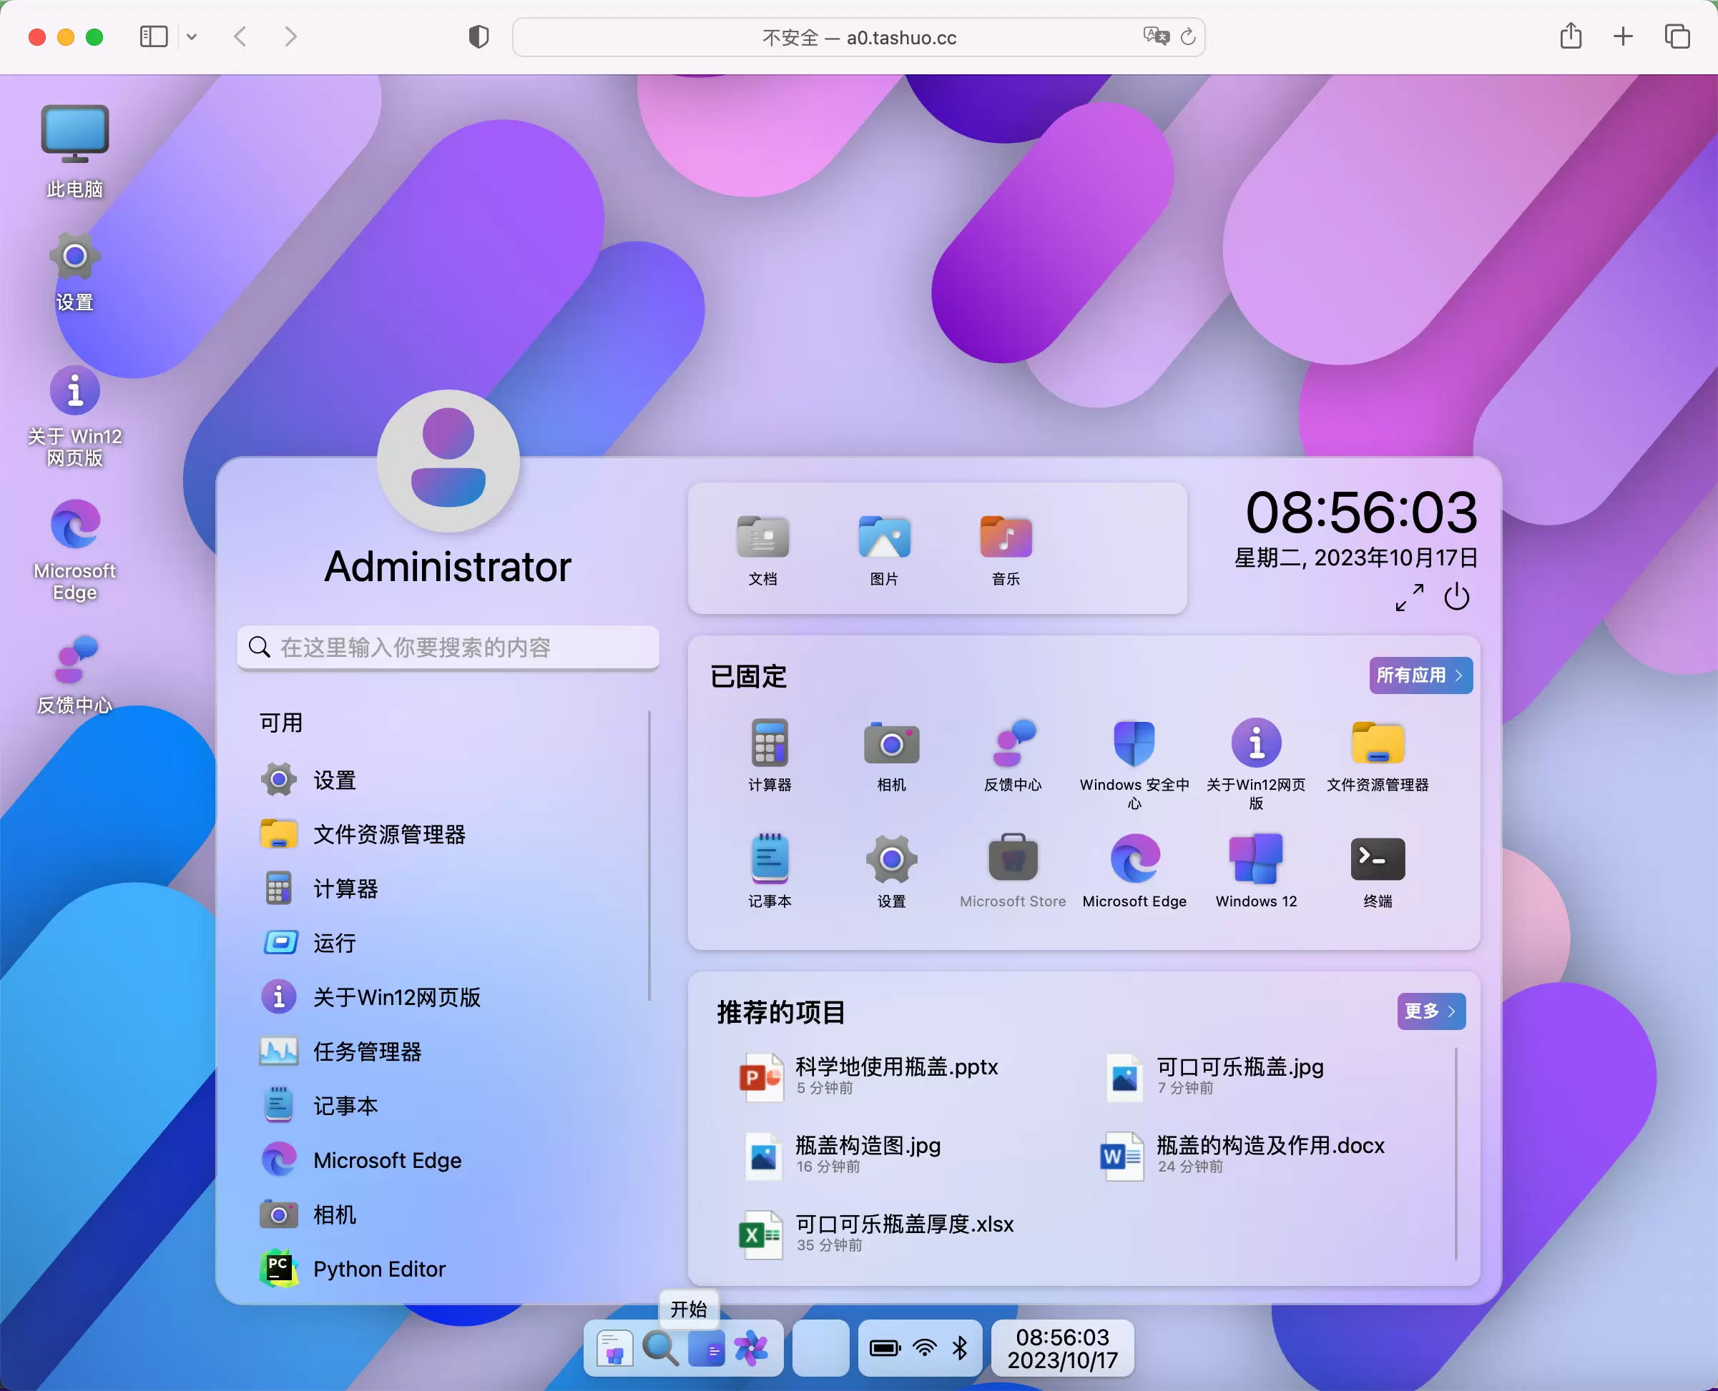Open pinned 反馈中心 app

pyautogui.click(x=1013, y=755)
